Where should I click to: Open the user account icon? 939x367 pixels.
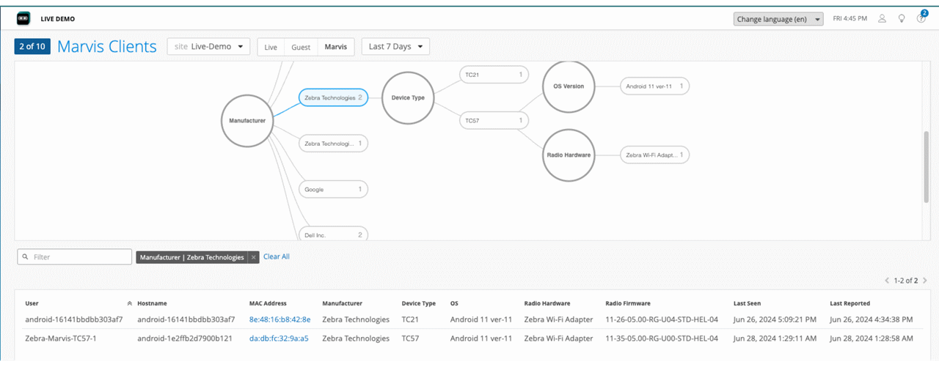tap(883, 18)
